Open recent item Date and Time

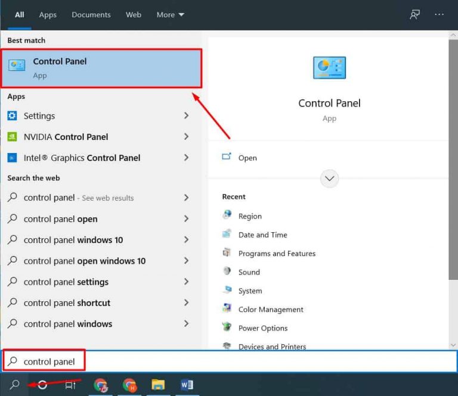(262, 235)
